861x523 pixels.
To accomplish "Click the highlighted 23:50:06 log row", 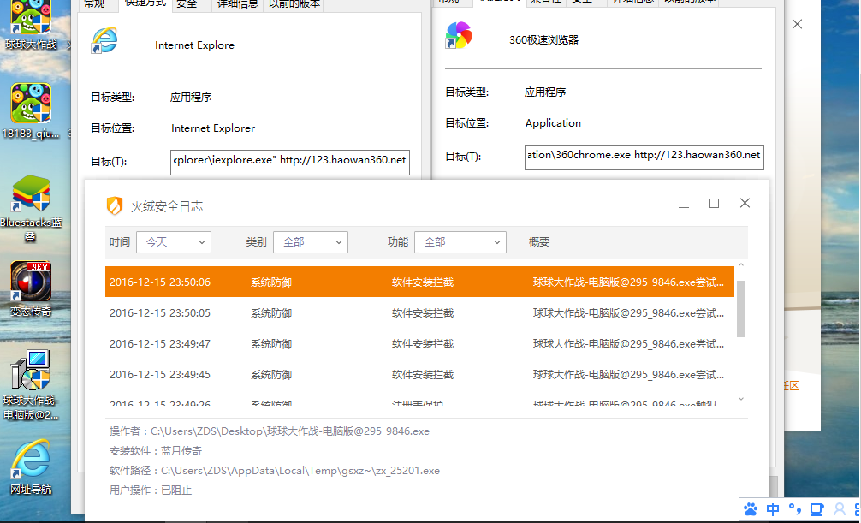I will (419, 282).
